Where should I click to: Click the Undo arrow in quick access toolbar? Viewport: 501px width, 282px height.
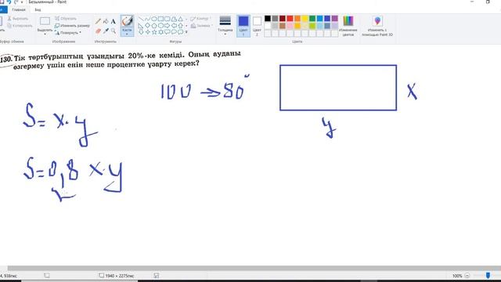click(x=9, y=2)
